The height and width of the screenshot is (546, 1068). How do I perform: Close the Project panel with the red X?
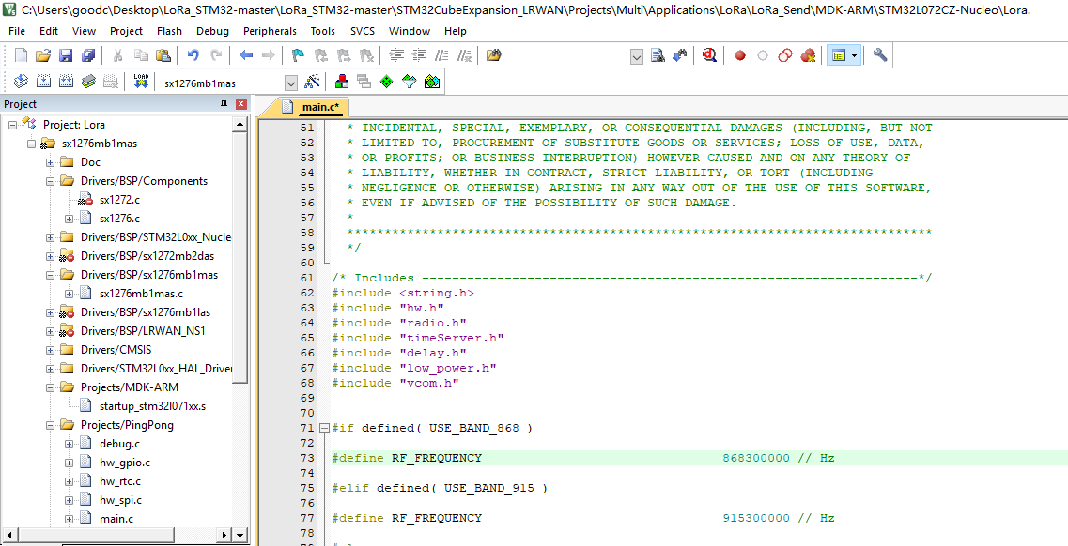[x=240, y=104]
